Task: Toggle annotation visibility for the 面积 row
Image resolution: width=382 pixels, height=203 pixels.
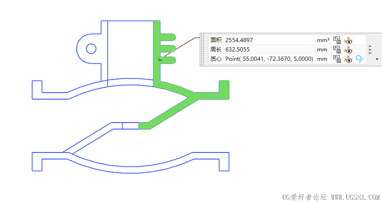Action: point(348,40)
